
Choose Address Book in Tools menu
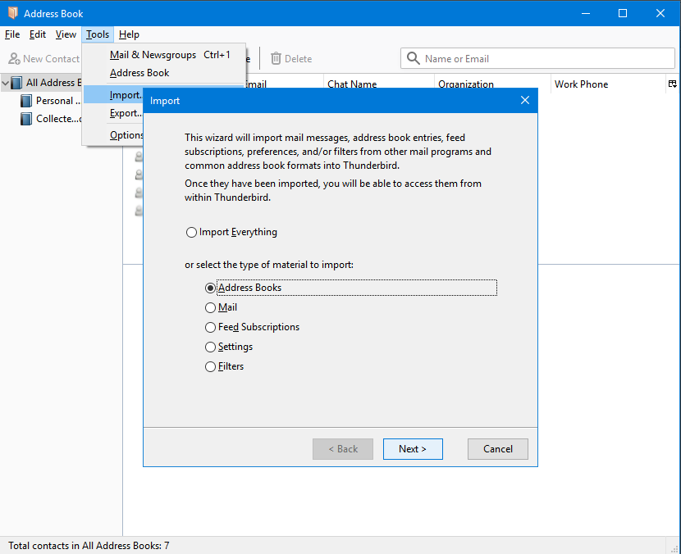pyautogui.click(x=164, y=73)
